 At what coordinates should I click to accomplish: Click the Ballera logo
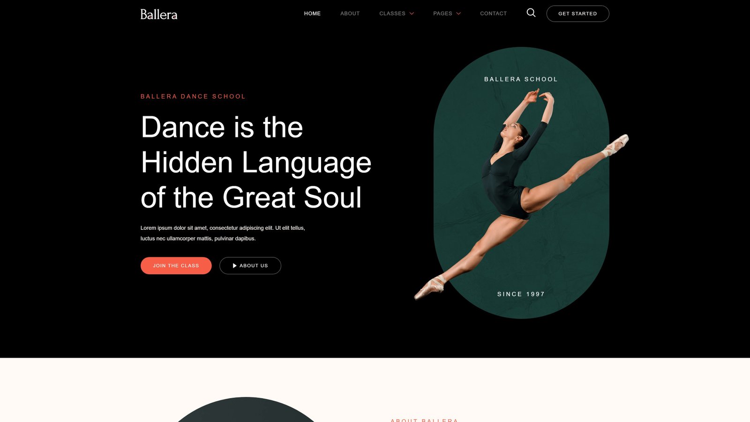159,14
